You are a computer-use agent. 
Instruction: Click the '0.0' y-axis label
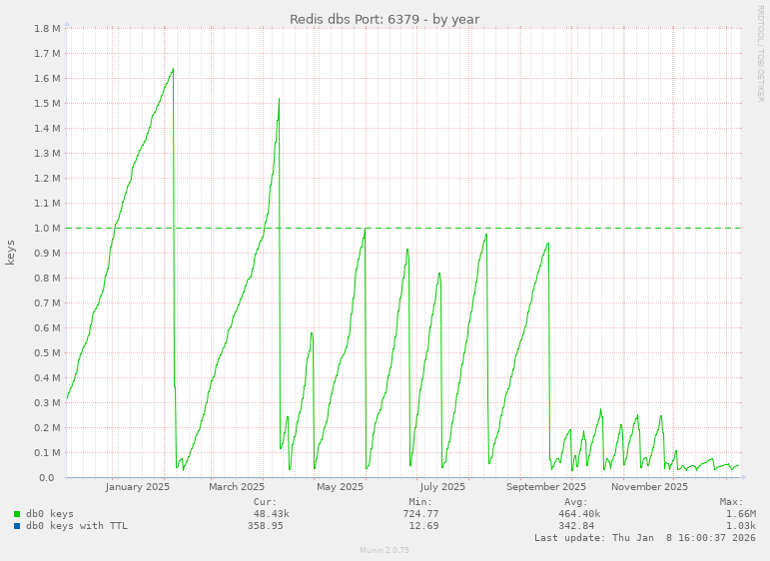click(47, 478)
